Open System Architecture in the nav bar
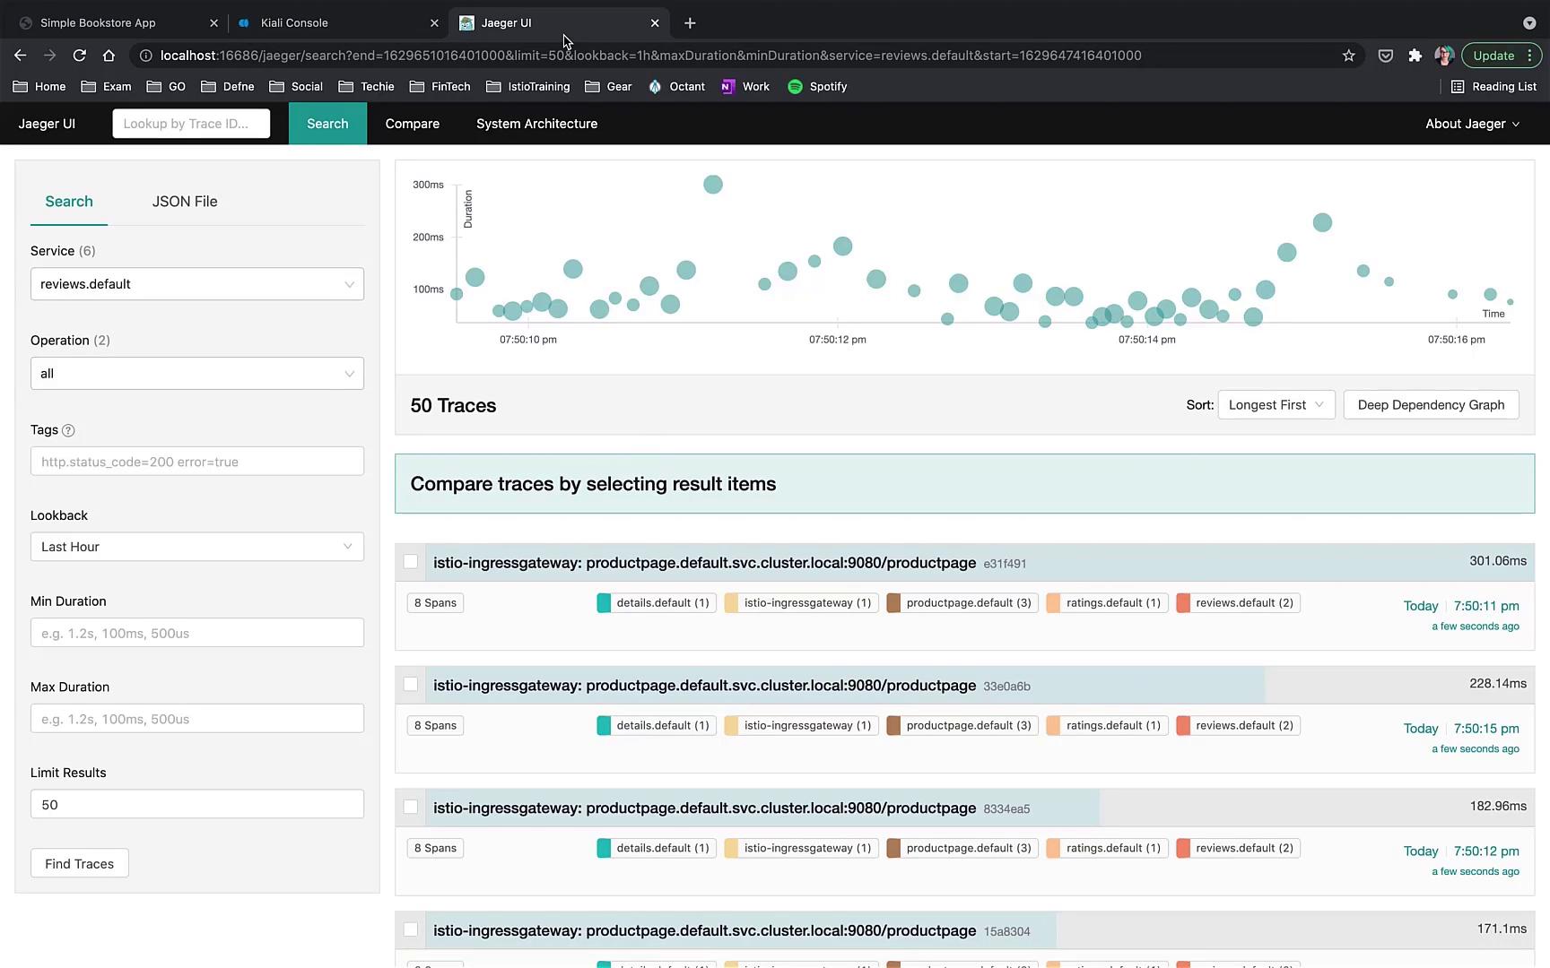The image size is (1550, 968). [536, 124]
